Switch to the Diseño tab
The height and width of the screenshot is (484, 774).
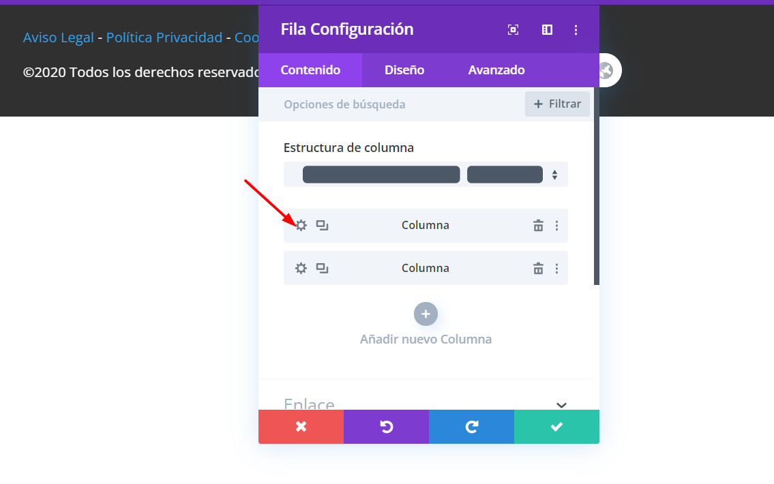coord(404,70)
